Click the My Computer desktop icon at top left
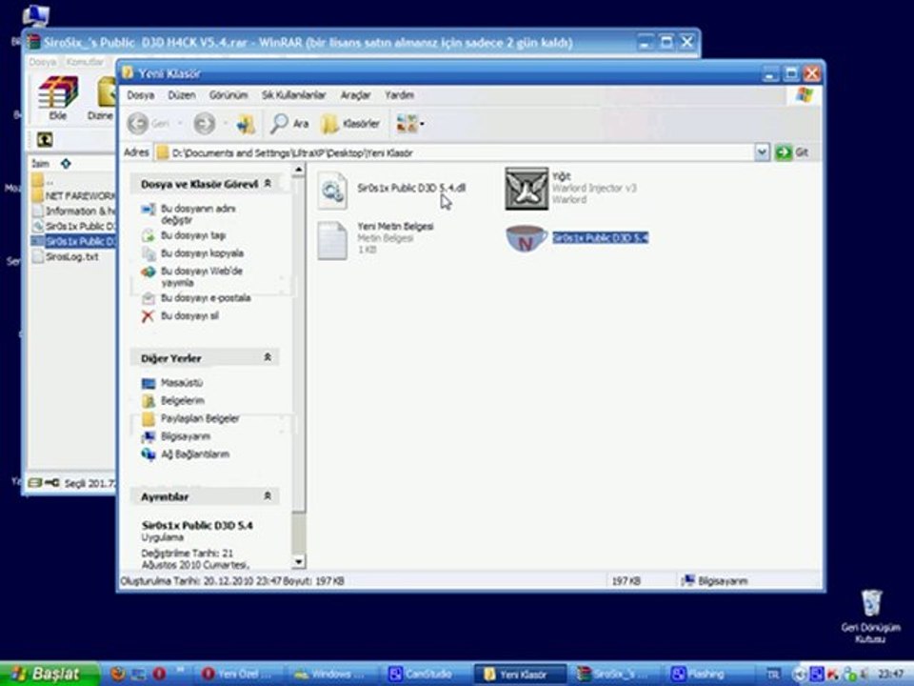This screenshot has height=686, width=914. coord(35,16)
